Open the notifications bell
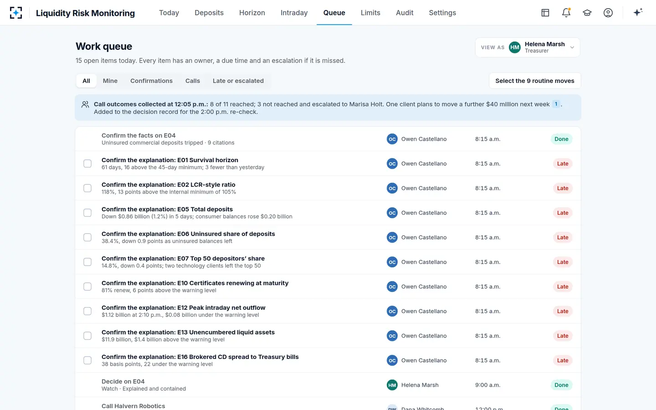 point(566,13)
